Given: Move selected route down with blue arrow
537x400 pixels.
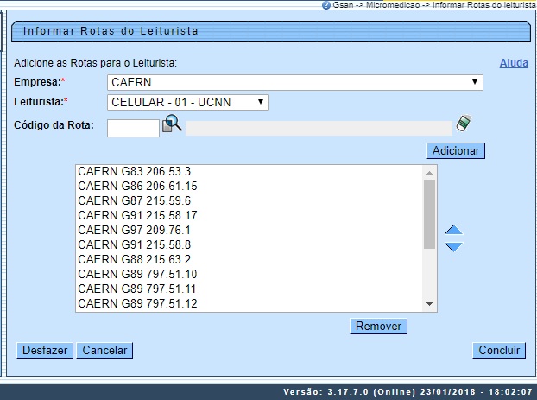Looking at the screenshot, I should click(x=453, y=247).
